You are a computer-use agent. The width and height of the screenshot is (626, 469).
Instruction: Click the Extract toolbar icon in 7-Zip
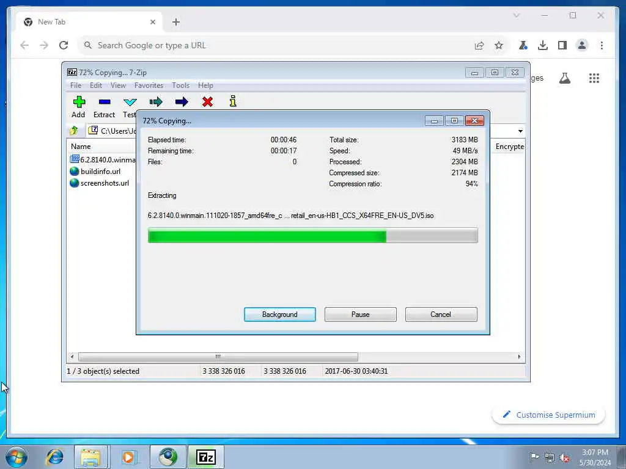click(x=104, y=102)
